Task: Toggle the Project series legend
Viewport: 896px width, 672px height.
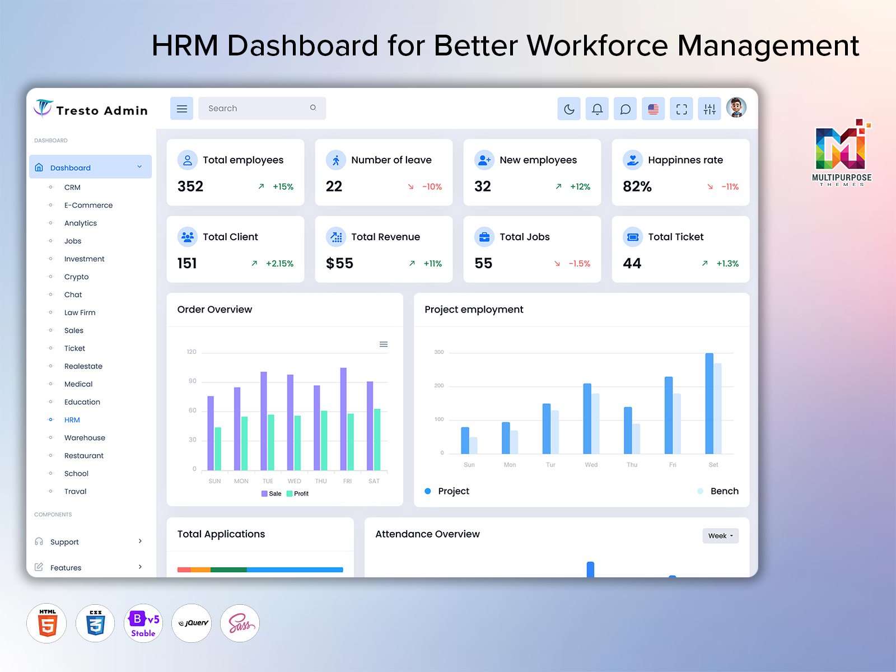Action: (447, 491)
